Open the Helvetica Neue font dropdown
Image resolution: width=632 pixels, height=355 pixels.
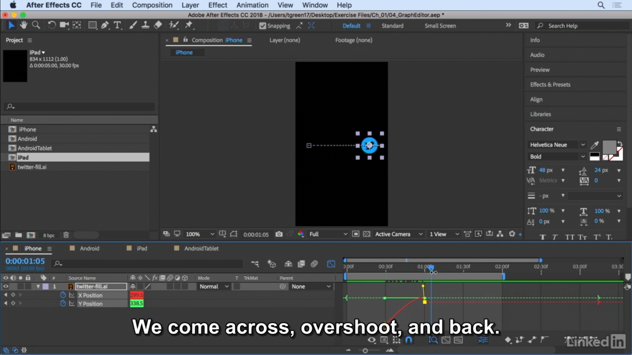pos(557,145)
